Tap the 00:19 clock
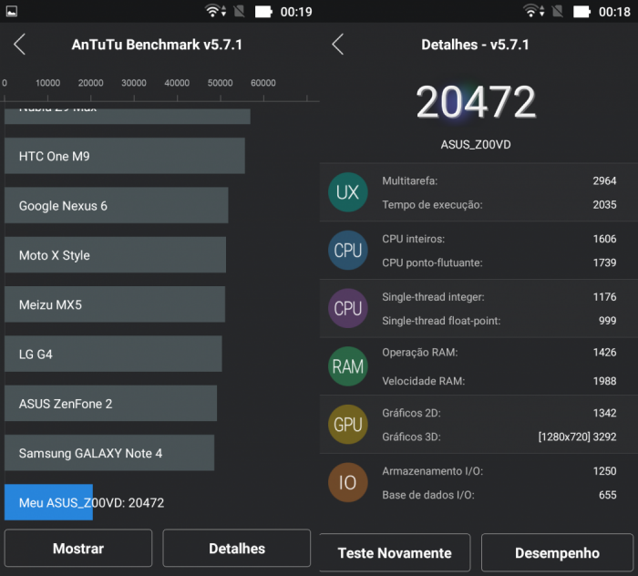The image size is (638, 576). 296,12
